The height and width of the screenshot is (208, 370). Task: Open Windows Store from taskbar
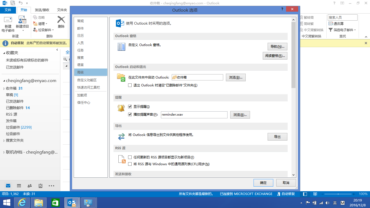click(x=55, y=203)
